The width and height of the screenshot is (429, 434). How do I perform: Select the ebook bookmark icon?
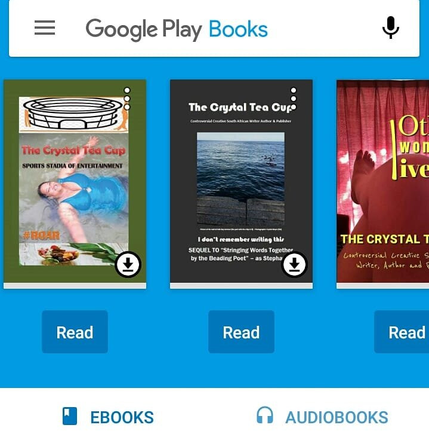click(70, 416)
